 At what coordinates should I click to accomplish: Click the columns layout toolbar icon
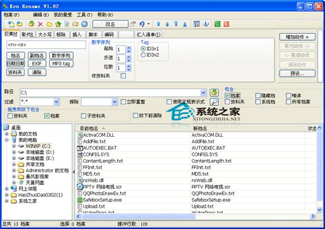tap(197, 24)
